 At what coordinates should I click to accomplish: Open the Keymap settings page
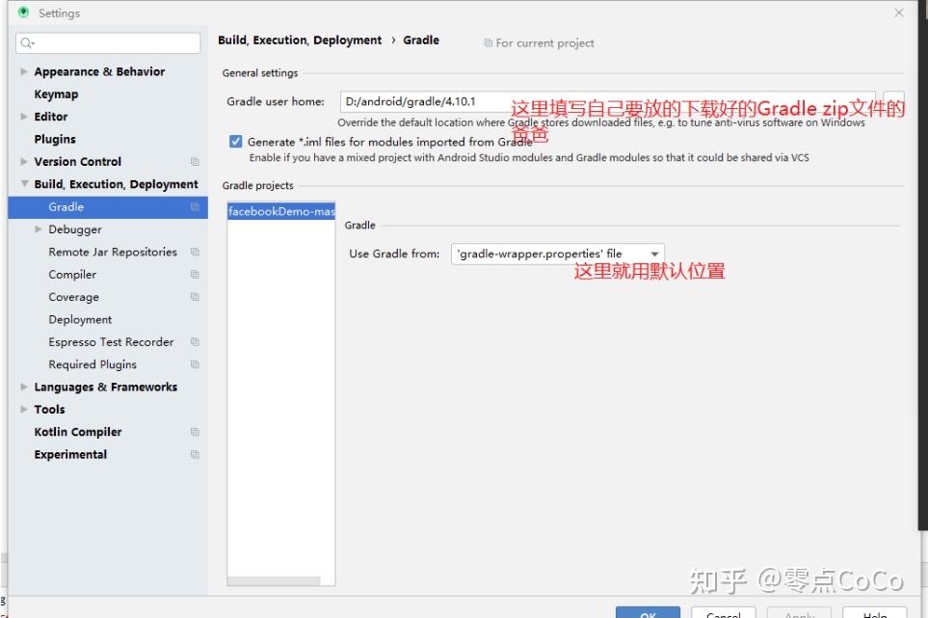[x=56, y=94]
